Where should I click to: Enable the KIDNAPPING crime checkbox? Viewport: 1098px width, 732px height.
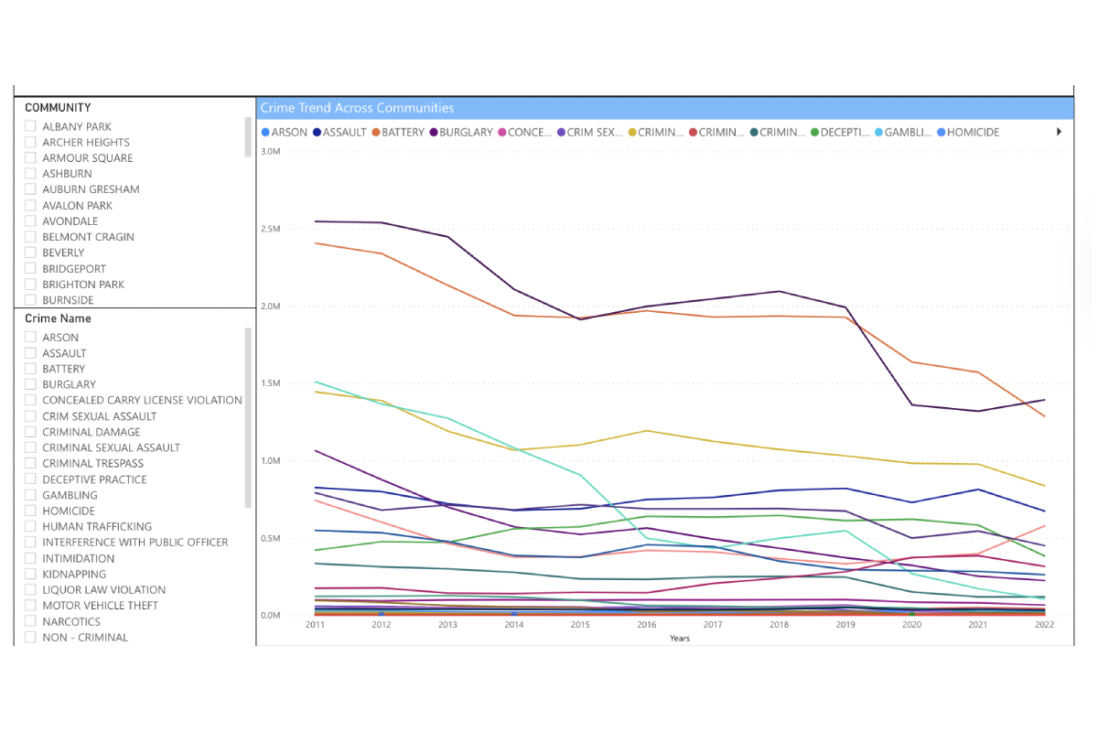coord(29,574)
